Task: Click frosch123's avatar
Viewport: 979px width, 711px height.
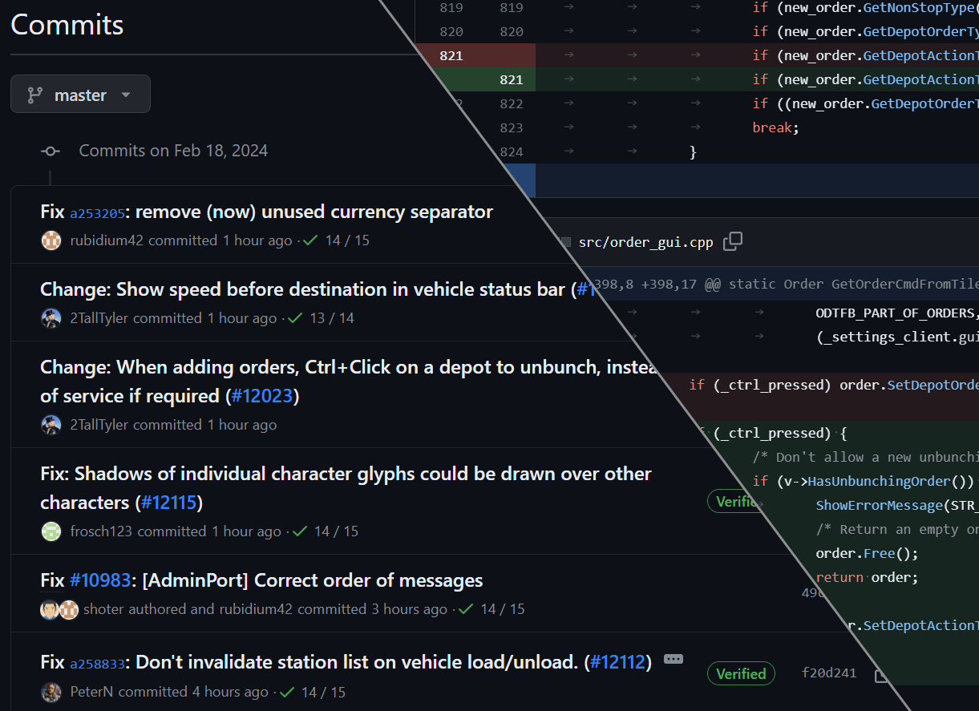Action: (51, 531)
